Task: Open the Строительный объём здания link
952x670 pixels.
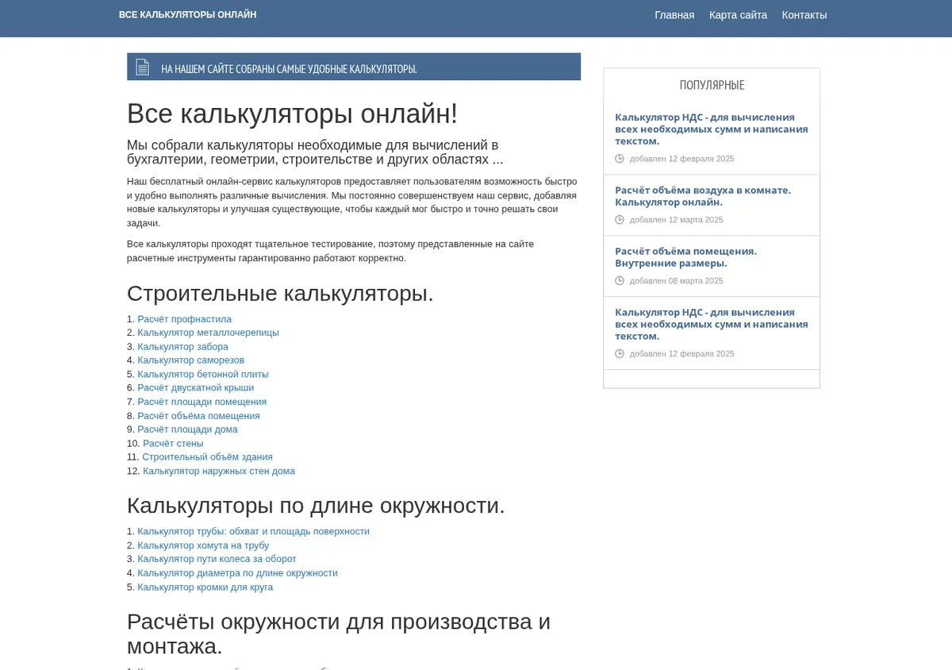Action: (207, 457)
